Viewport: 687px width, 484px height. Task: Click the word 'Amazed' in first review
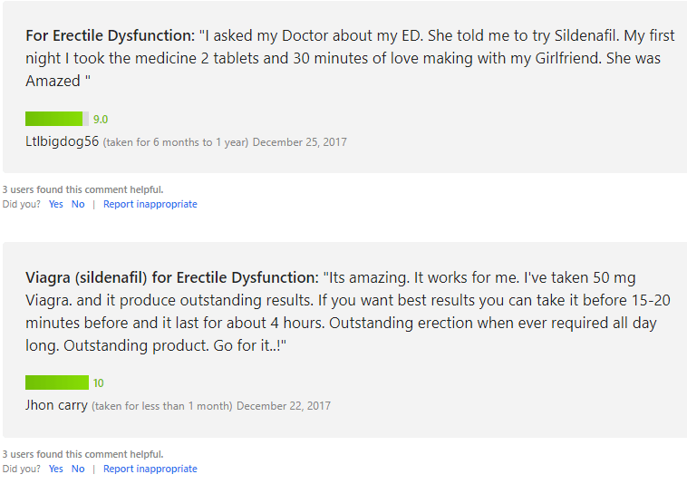tap(53, 81)
